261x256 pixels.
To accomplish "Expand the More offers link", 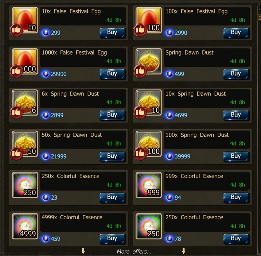I will (x=134, y=252).
